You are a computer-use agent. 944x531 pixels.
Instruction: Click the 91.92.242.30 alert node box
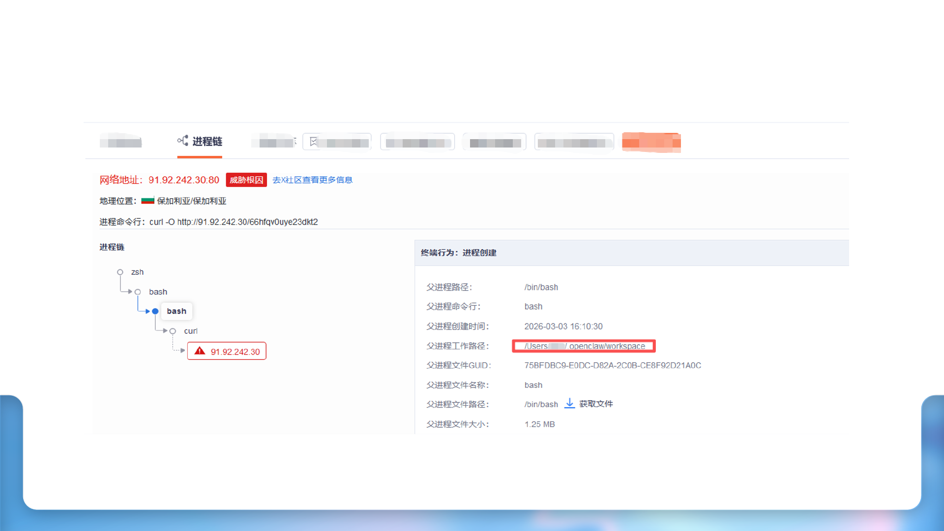(x=227, y=351)
